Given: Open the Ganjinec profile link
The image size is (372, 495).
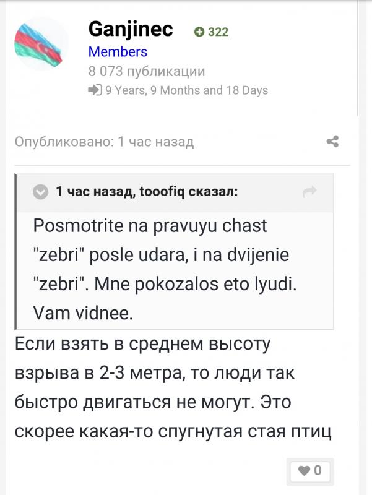Looking at the screenshot, I should click(x=131, y=28).
